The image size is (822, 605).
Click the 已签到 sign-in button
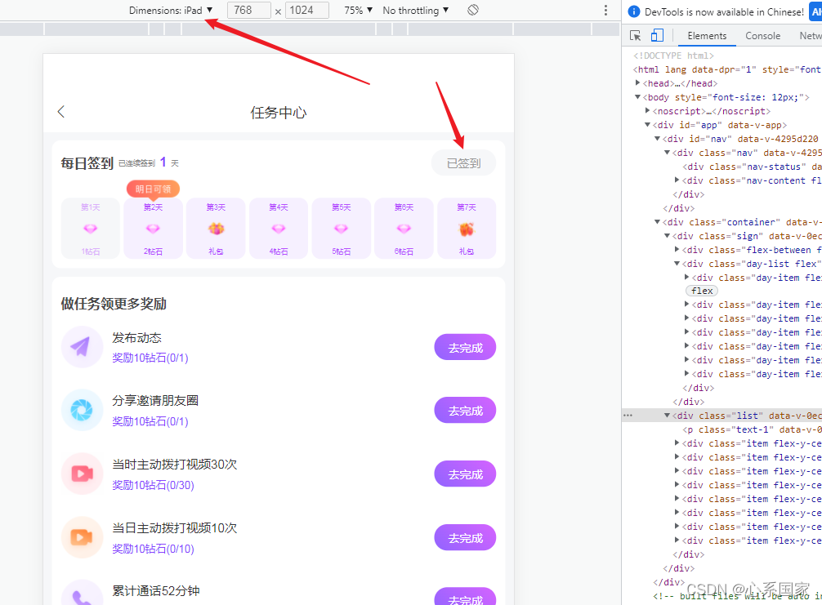(x=463, y=162)
